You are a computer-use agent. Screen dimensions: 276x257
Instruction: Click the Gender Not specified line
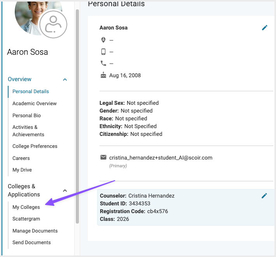click(126, 111)
